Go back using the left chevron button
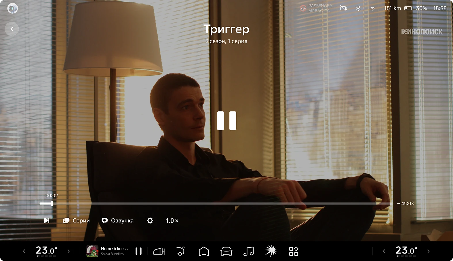The height and width of the screenshot is (261, 453). point(12,29)
